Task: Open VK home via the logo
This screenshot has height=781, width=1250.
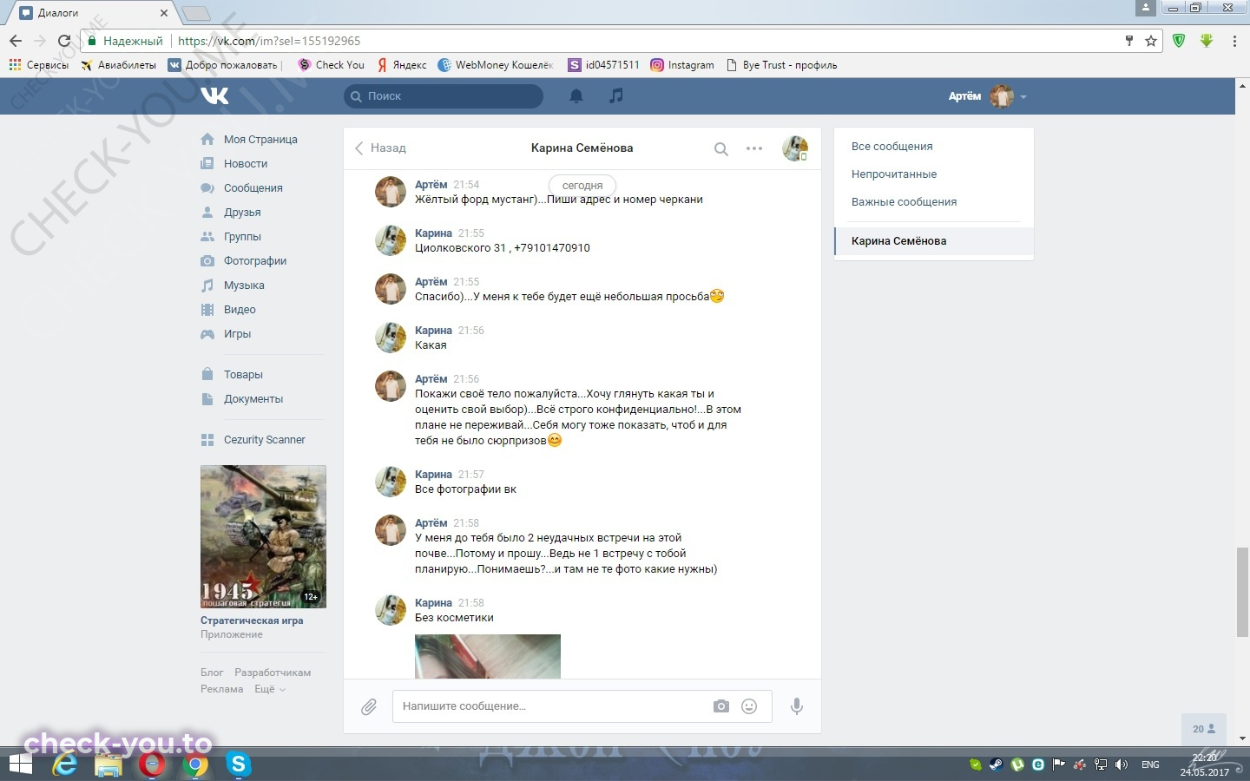Action: pyautogui.click(x=214, y=95)
